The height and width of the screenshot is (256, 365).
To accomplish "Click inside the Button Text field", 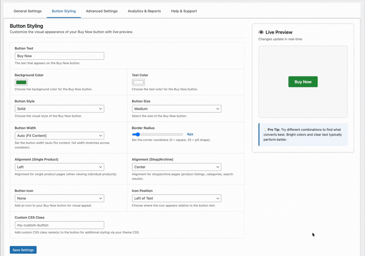I will coord(59,56).
